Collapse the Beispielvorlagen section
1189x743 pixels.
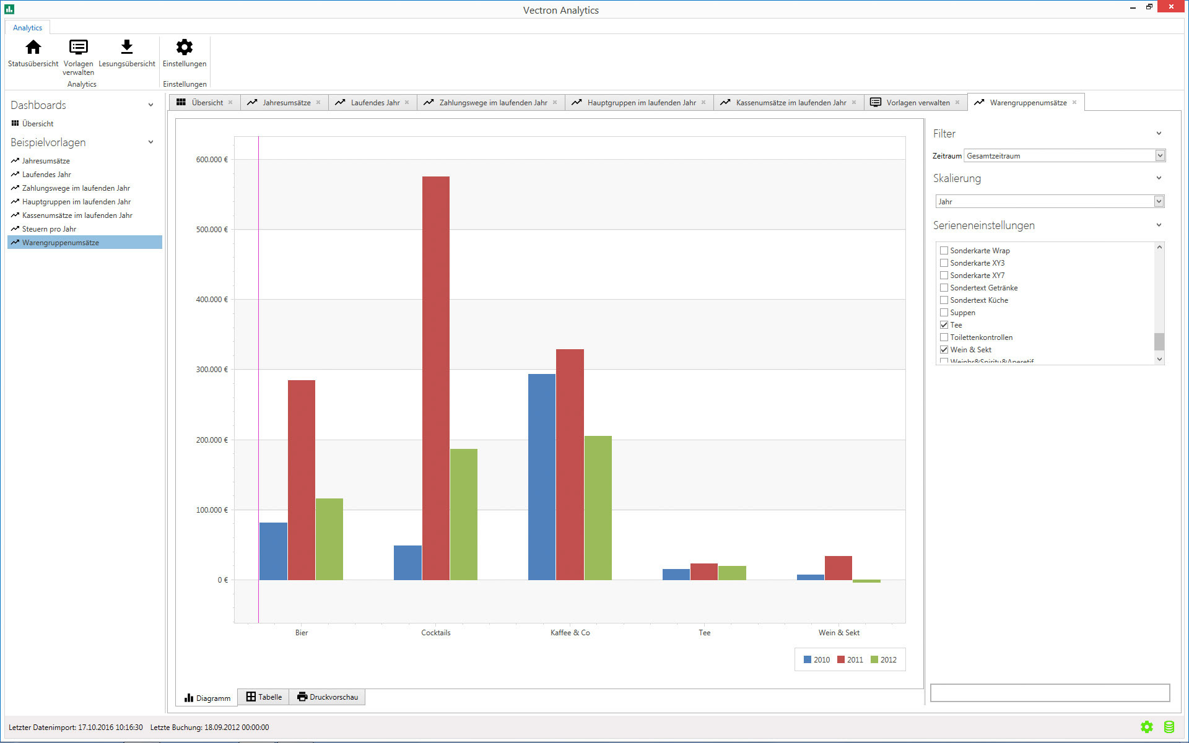click(x=150, y=142)
